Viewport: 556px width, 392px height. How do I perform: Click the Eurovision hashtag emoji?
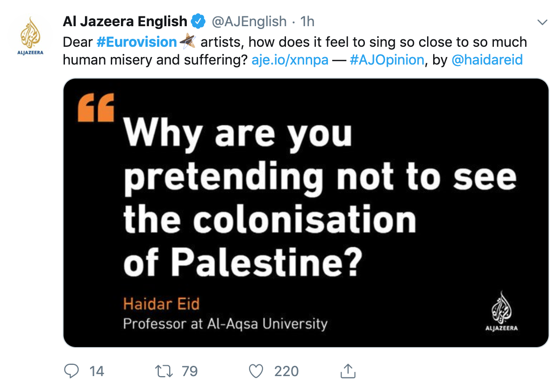[x=188, y=42]
